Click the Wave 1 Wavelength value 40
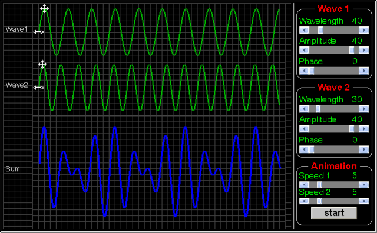Image resolution: width=377 pixels, height=233 pixels. coord(357,21)
